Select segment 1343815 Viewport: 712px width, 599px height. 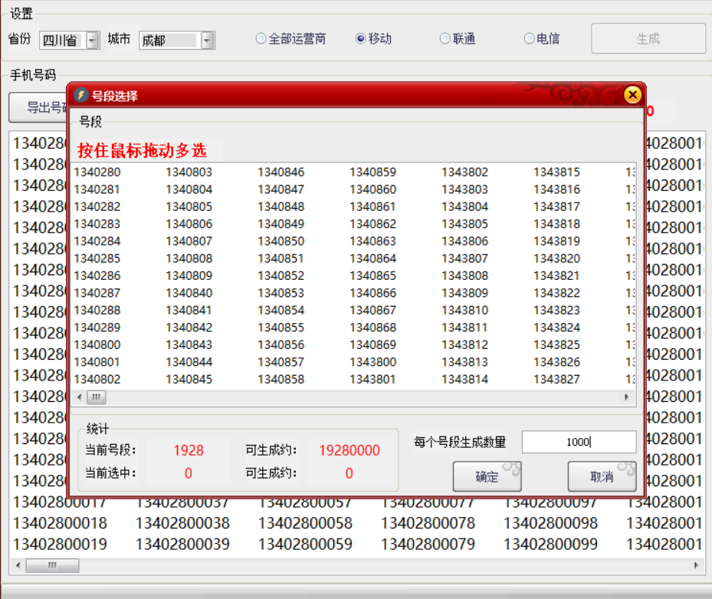pyautogui.click(x=556, y=173)
